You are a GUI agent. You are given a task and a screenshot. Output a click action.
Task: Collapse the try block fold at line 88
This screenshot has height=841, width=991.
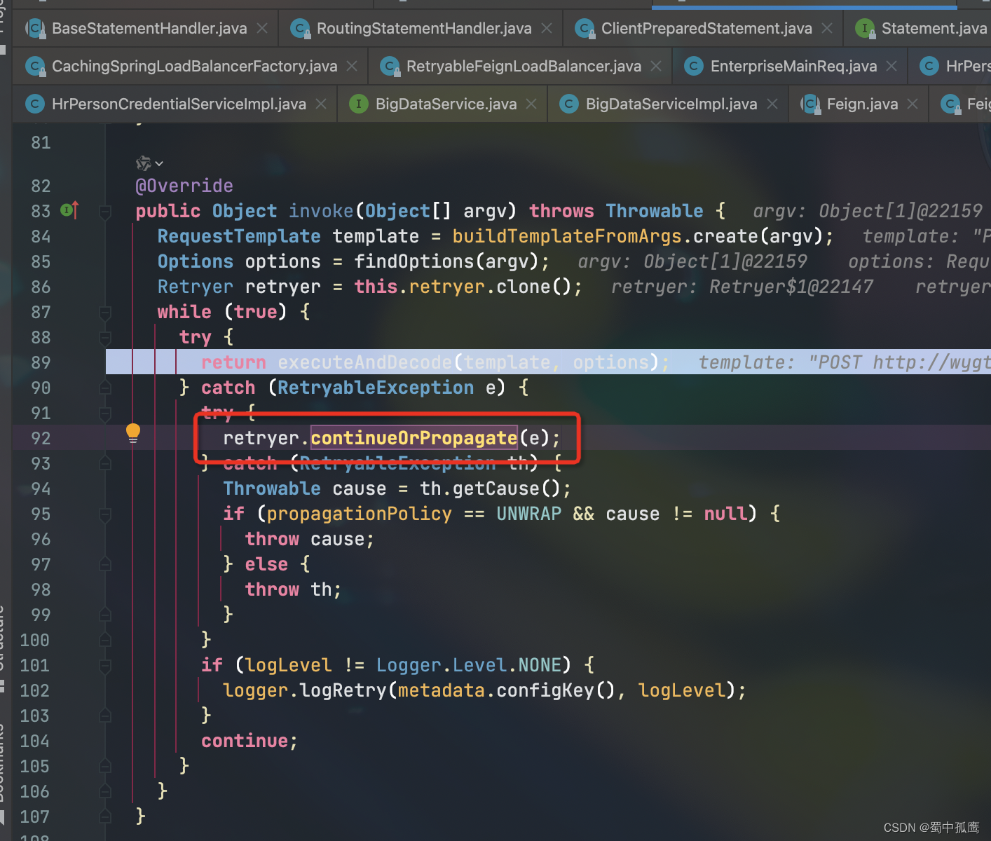point(105,337)
